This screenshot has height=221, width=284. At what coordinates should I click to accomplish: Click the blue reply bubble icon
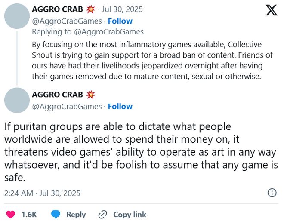[x=56, y=214]
